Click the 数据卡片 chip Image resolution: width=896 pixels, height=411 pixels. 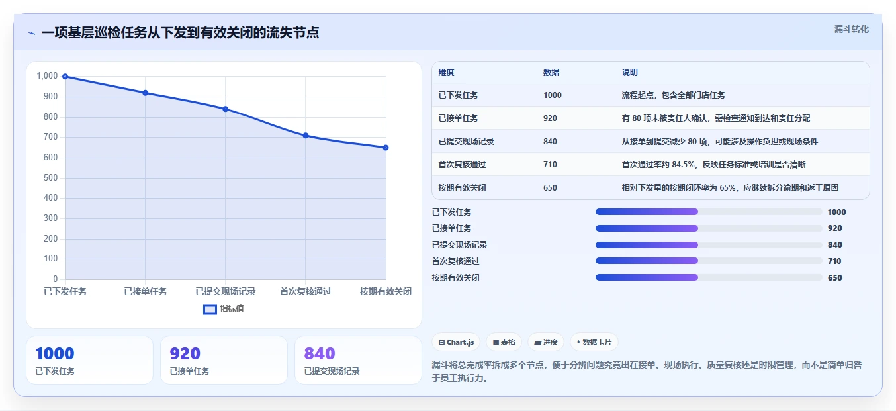594,342
